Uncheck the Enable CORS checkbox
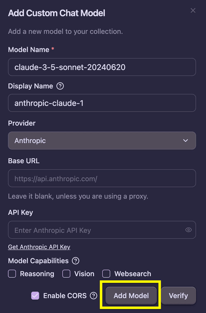The image size is (206, 313). tap(35, 296)
